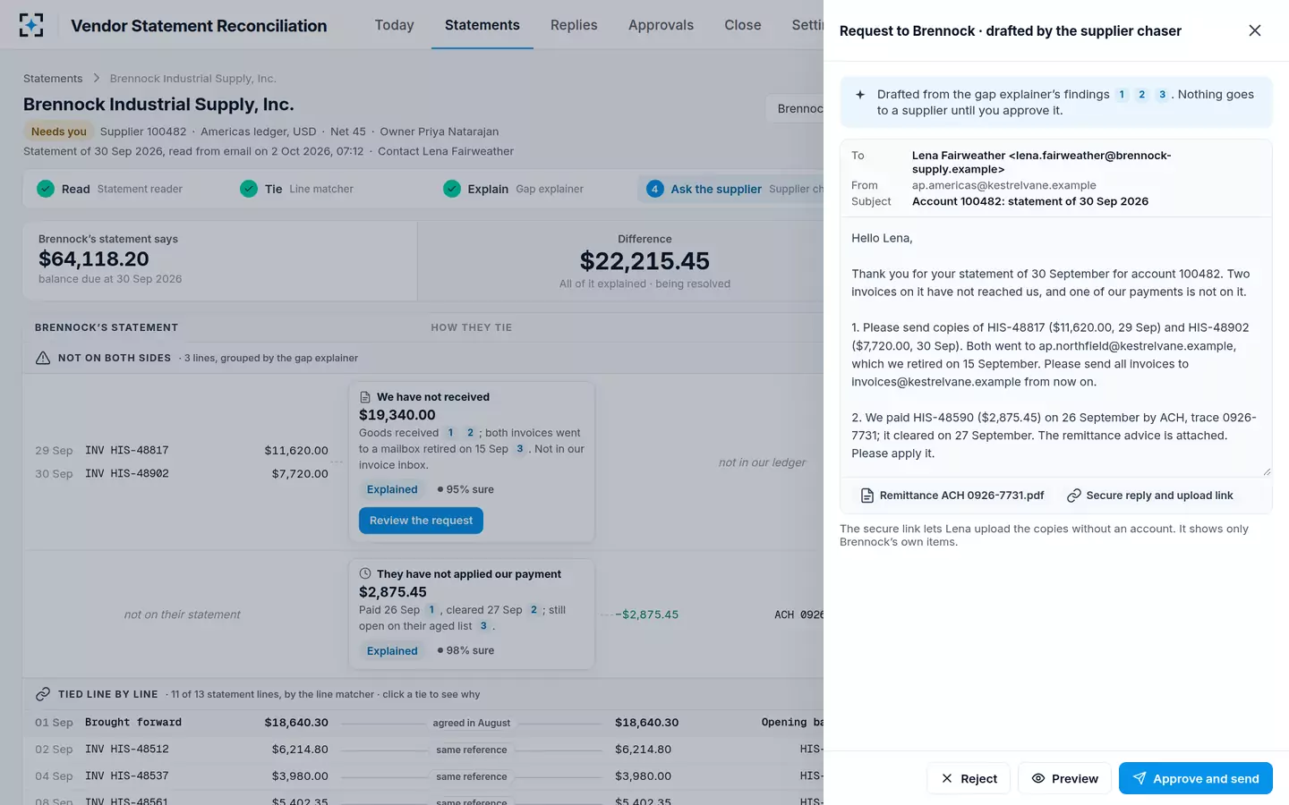
Task: Close the Request to Brennock panel
Action: (x=1254, y=30)
